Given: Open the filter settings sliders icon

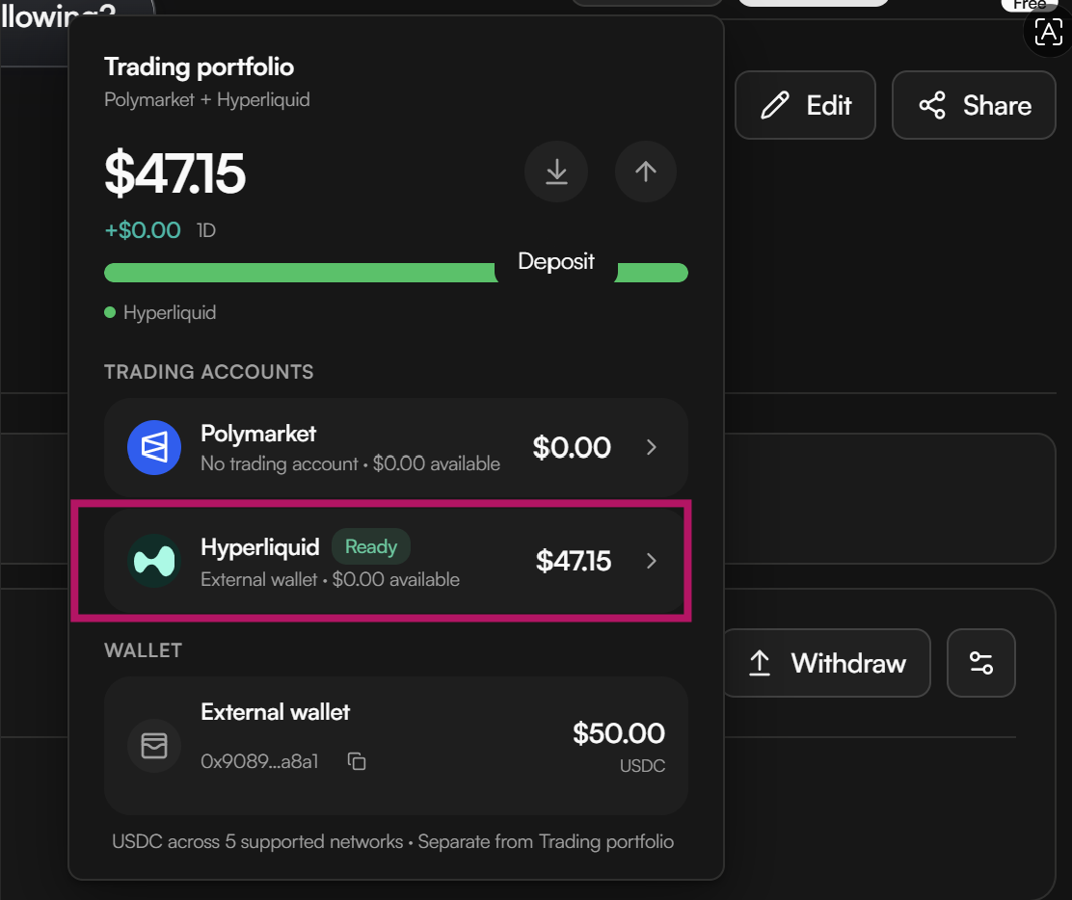Looking at the screenshot, I should click(x=981, y=663).
